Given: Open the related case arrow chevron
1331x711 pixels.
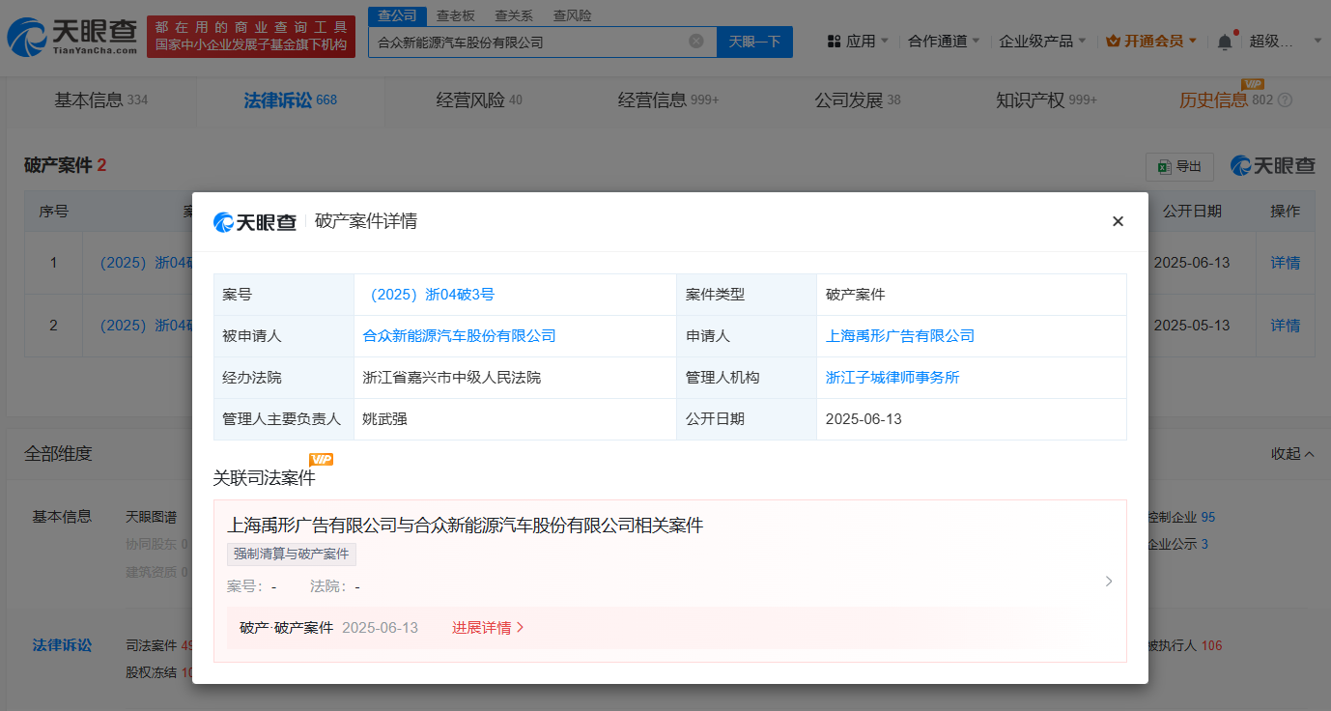Looking at the screenshot, I should (x=1109, y=581).
